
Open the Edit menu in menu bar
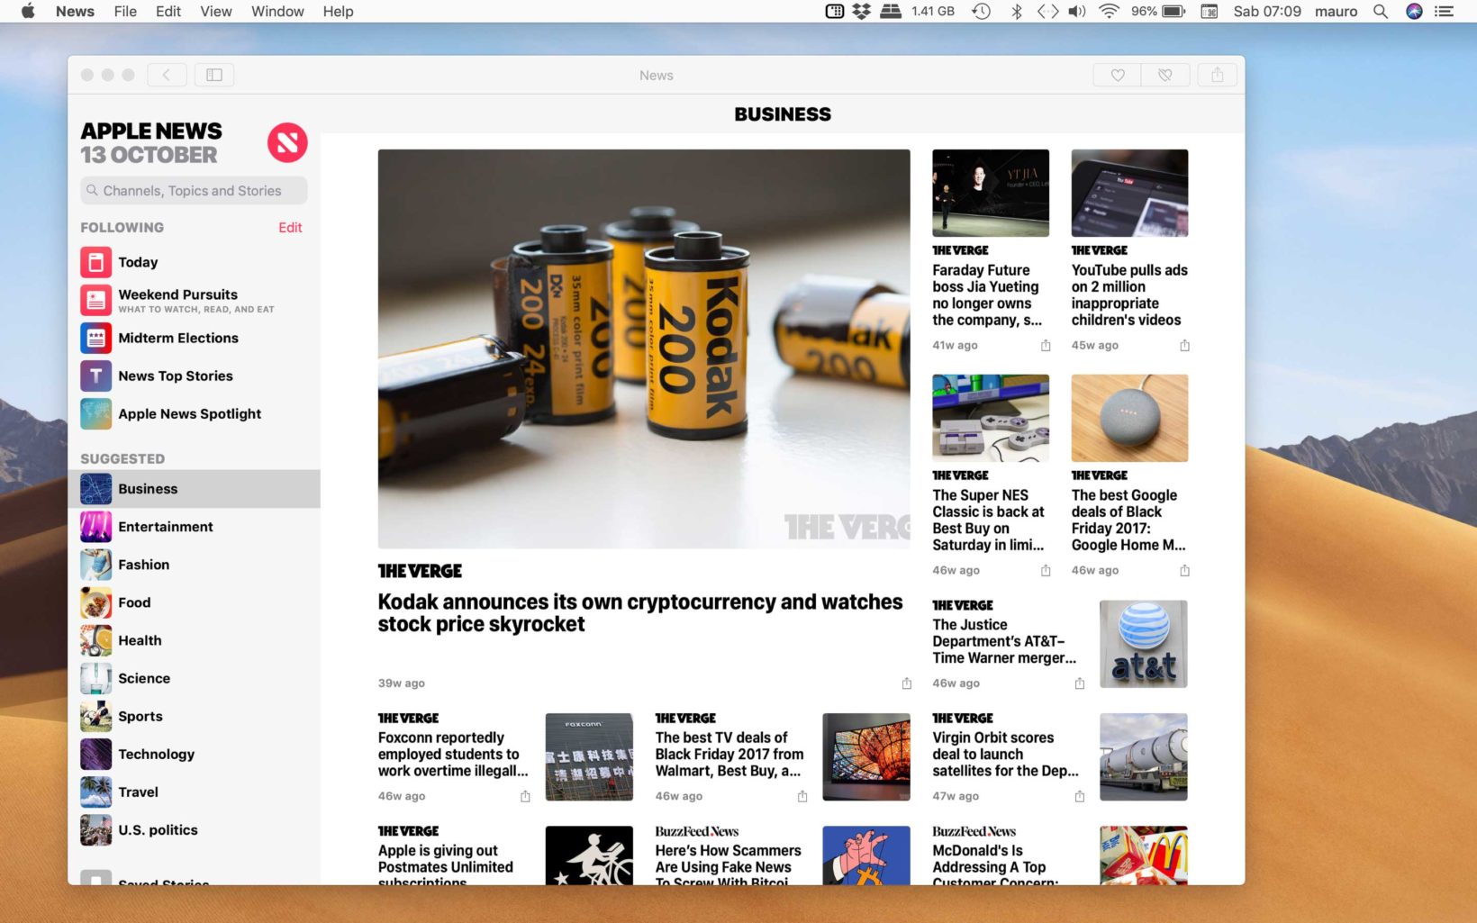click(168, 12)
